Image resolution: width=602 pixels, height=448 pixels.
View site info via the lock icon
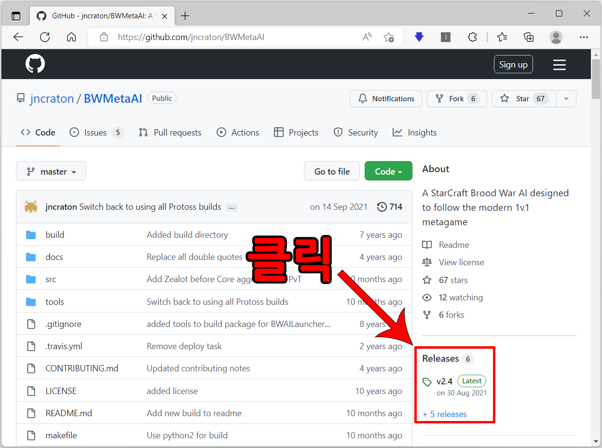click(x=103, y=37)
